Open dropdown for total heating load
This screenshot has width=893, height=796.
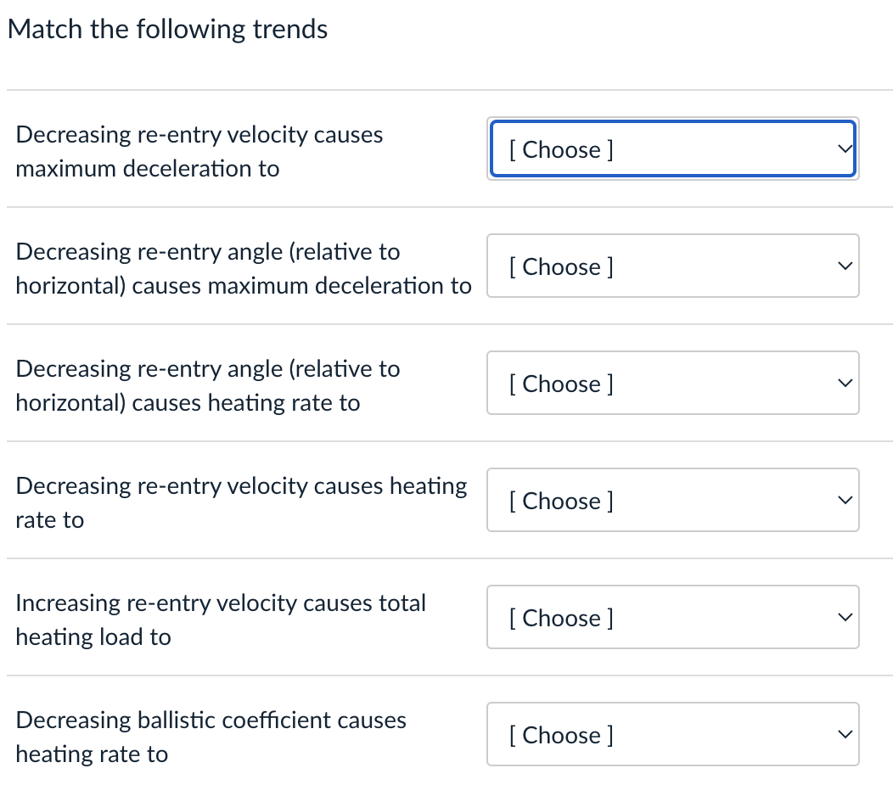pos(672,618)
